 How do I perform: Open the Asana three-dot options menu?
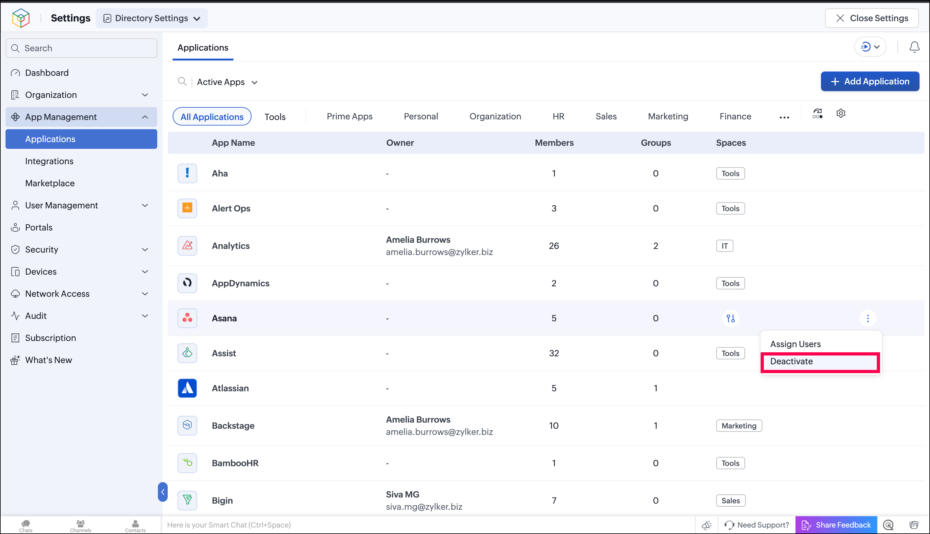pyautogui.click(x=868, y=318)
